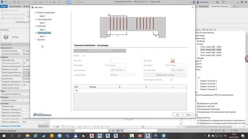Click the End offset O2 input field
This screenshot has height=139, width=248.
tap(178, 65)
